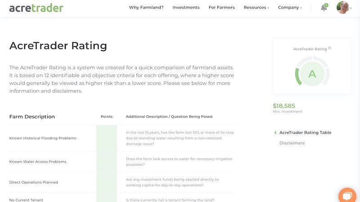Click the letter A rating gauge
Screen dimensions: 360x202
312,74
